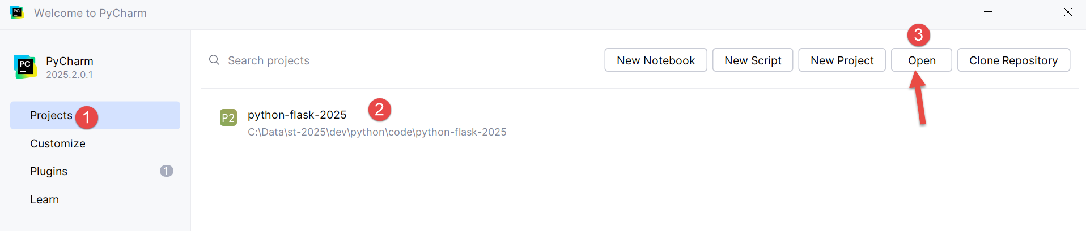Select the Projects tab in sidebar
Screen dimensions: 1086x231
point(51,115)
